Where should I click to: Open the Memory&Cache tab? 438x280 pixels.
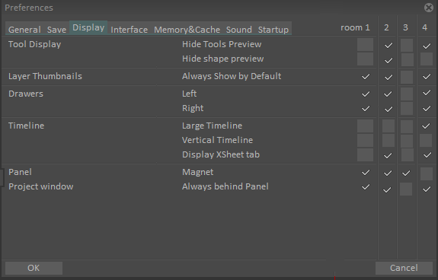[187, 30]
